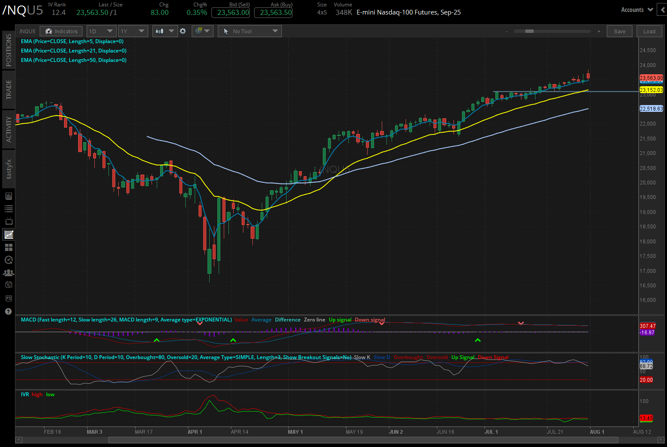Open the Indicators editor
Screen dimensions: 667x447
tap(61, 31)
